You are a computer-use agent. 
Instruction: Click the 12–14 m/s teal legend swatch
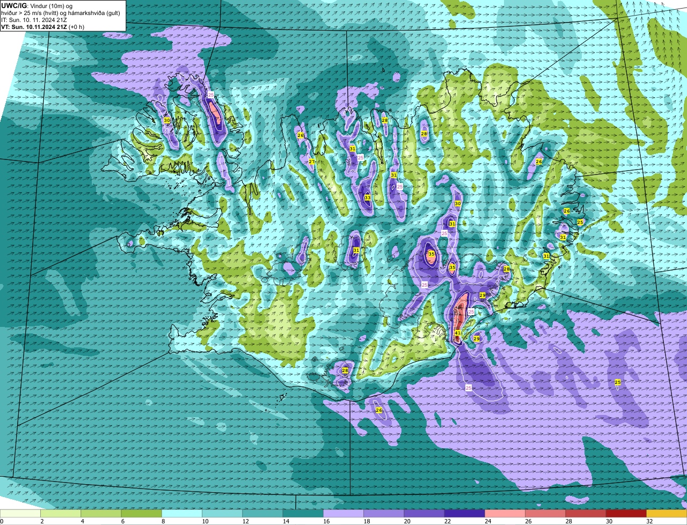click(x=262, y=513)
